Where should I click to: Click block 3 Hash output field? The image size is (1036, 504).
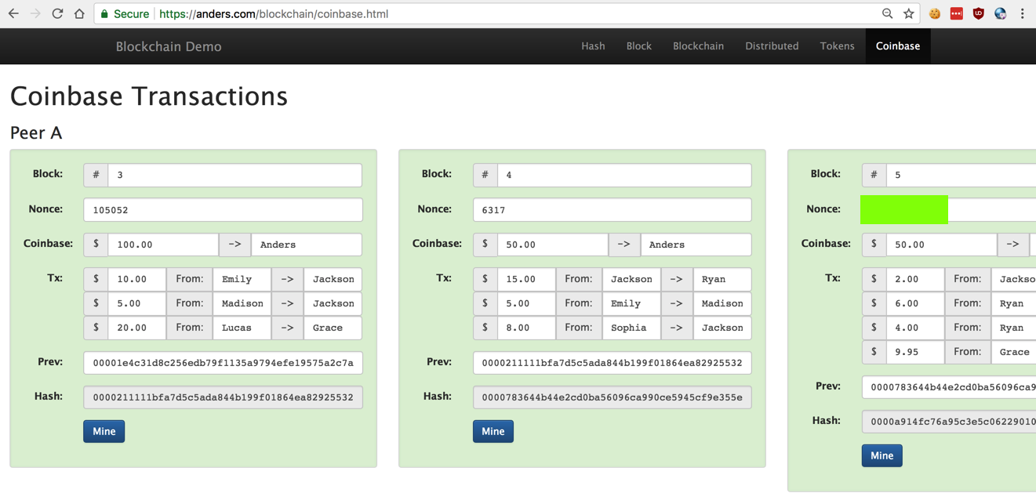coord(223,397)
